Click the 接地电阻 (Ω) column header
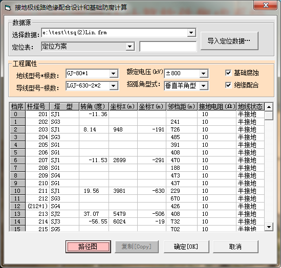The height and width of the screenshot is (268, 281). (x=217, y=106)
